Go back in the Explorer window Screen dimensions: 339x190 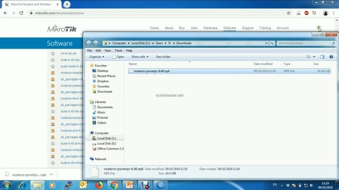click(x=88, y=43)
